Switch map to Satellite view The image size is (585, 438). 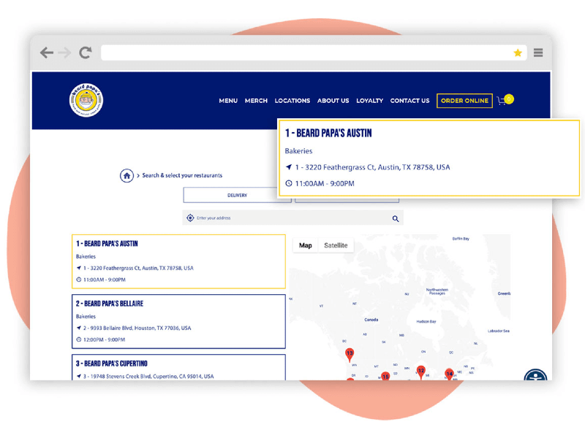336,246
